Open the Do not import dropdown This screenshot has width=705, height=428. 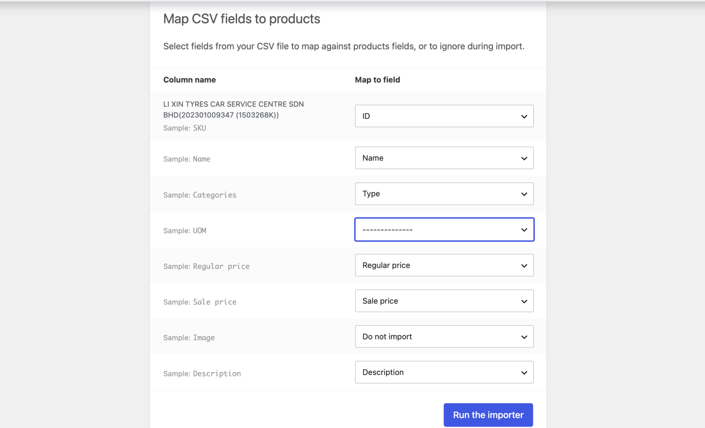(444, 337)
